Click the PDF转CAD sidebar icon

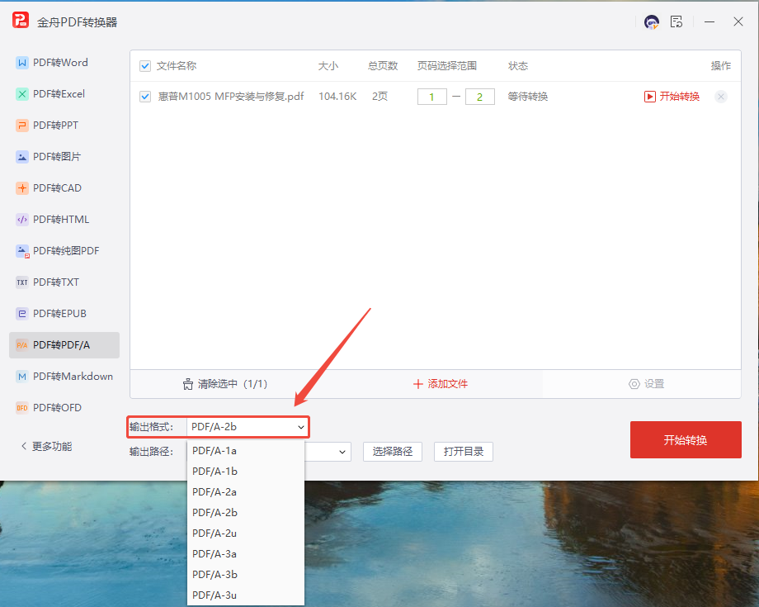(x=22, y=188)
